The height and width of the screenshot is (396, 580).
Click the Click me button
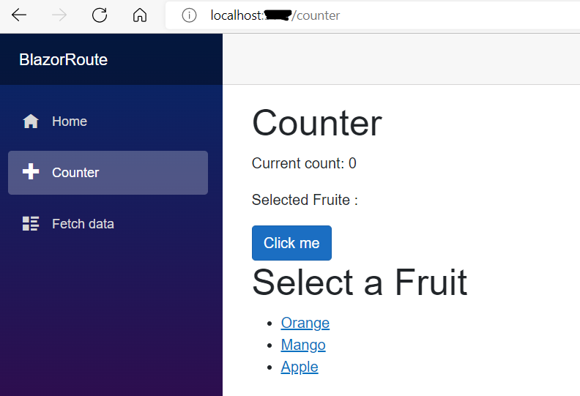point(292,243)
